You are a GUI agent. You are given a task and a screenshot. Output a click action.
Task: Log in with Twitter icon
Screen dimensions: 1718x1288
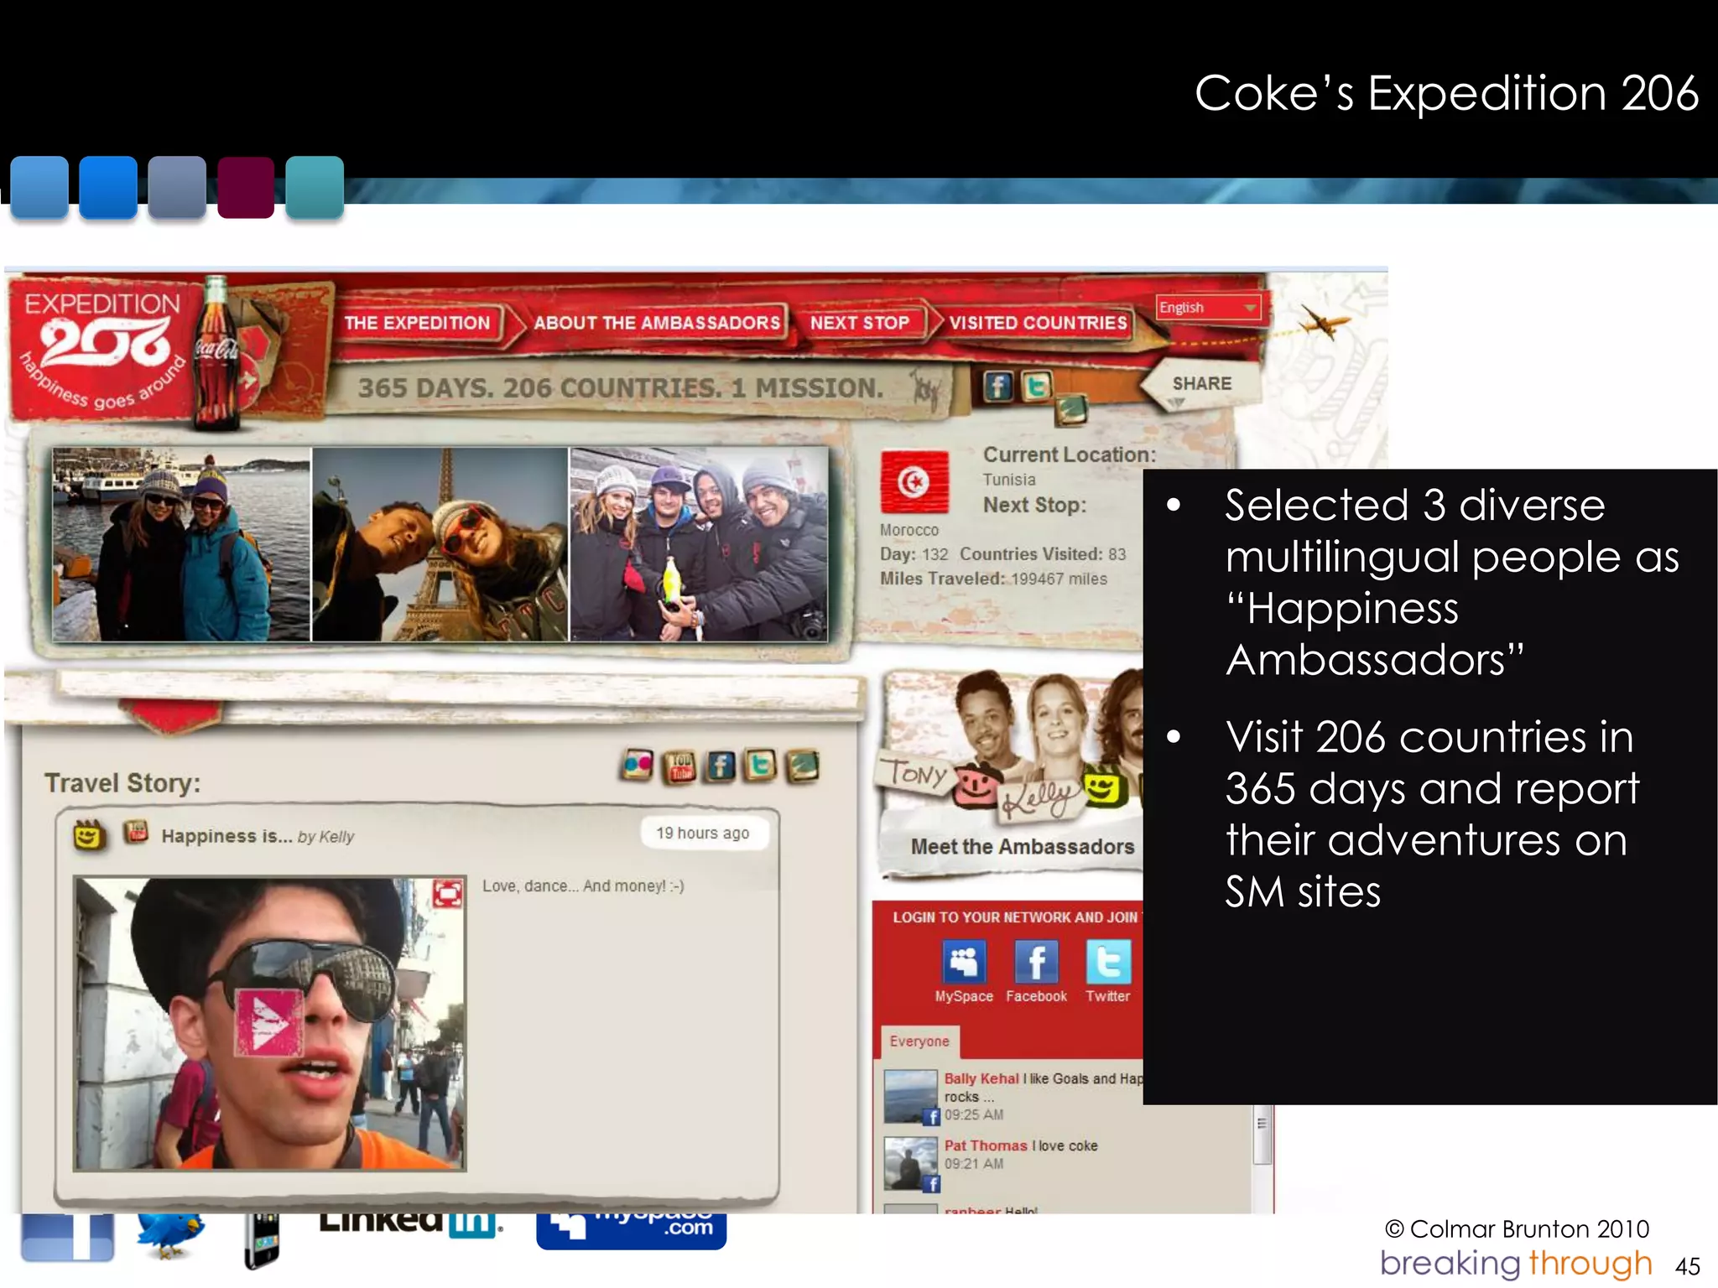click(x=1108, y=962)
